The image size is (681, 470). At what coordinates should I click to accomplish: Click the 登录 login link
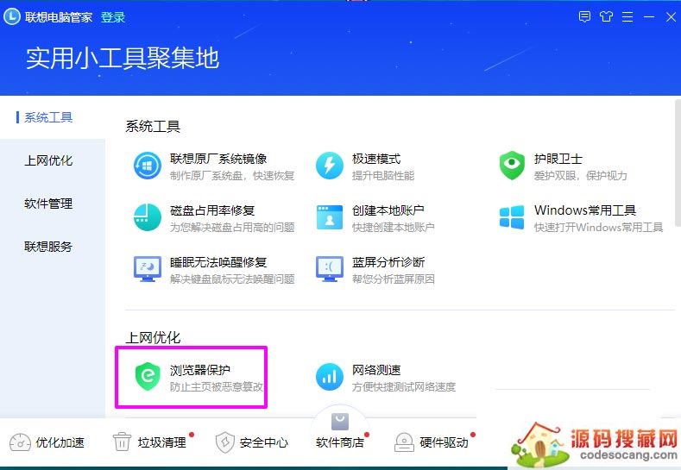(113, 17)
